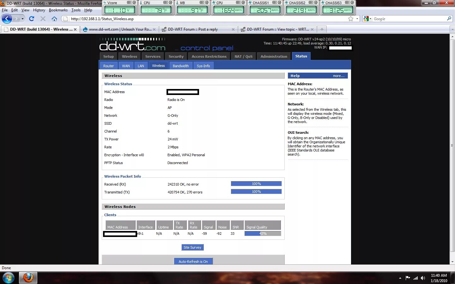
Task: Close the Forum Post a reply tab
Action: pos(233,29)
